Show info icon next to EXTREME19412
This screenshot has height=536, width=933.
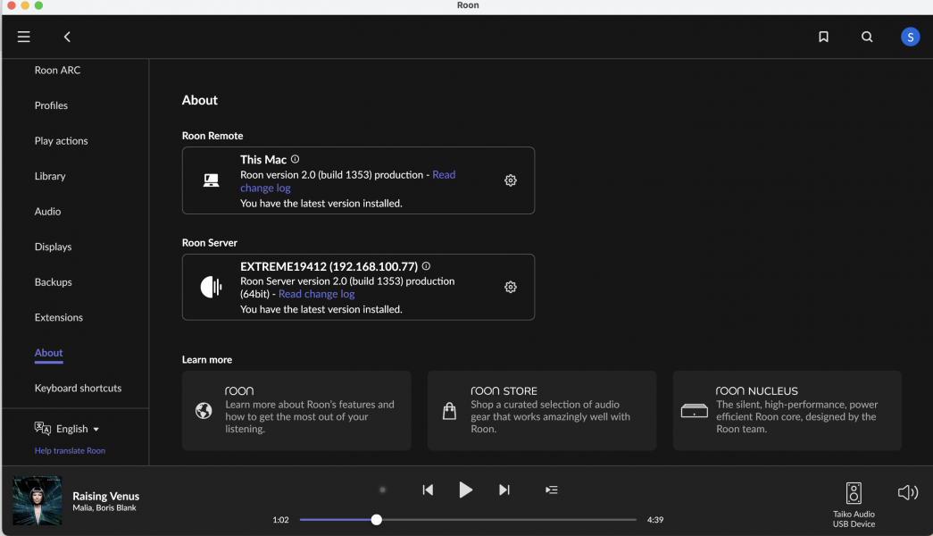point(426,266)
